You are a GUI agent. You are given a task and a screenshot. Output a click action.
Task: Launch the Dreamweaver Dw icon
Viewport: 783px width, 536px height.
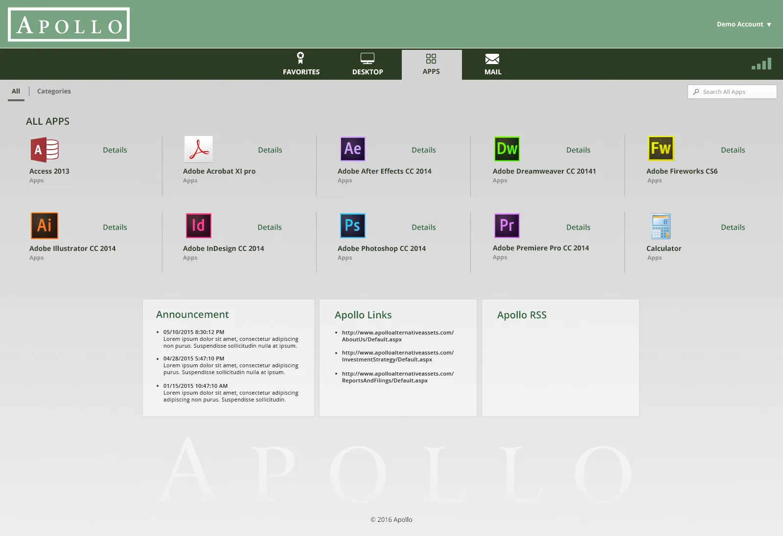pyautogui.click(x=507, y=149)
